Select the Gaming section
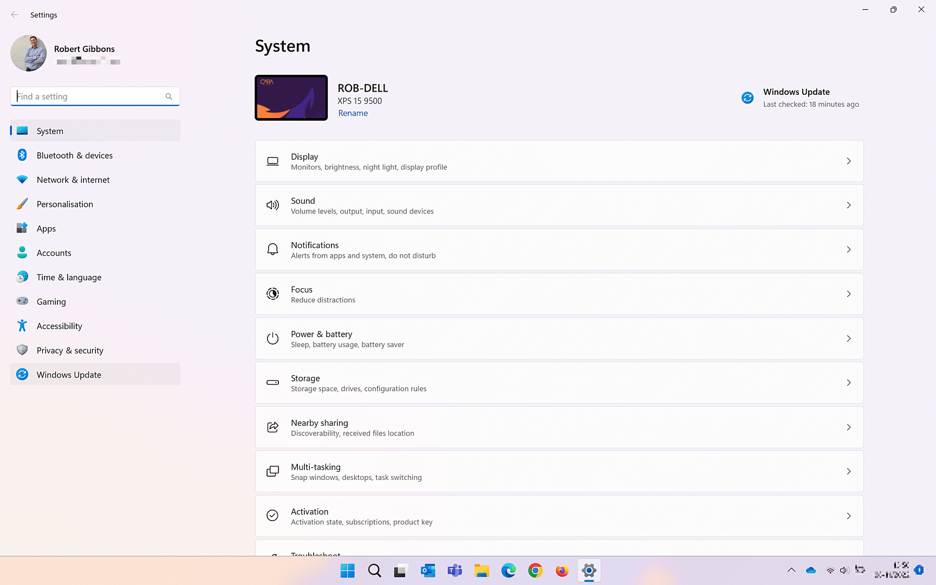 point(51,301)
